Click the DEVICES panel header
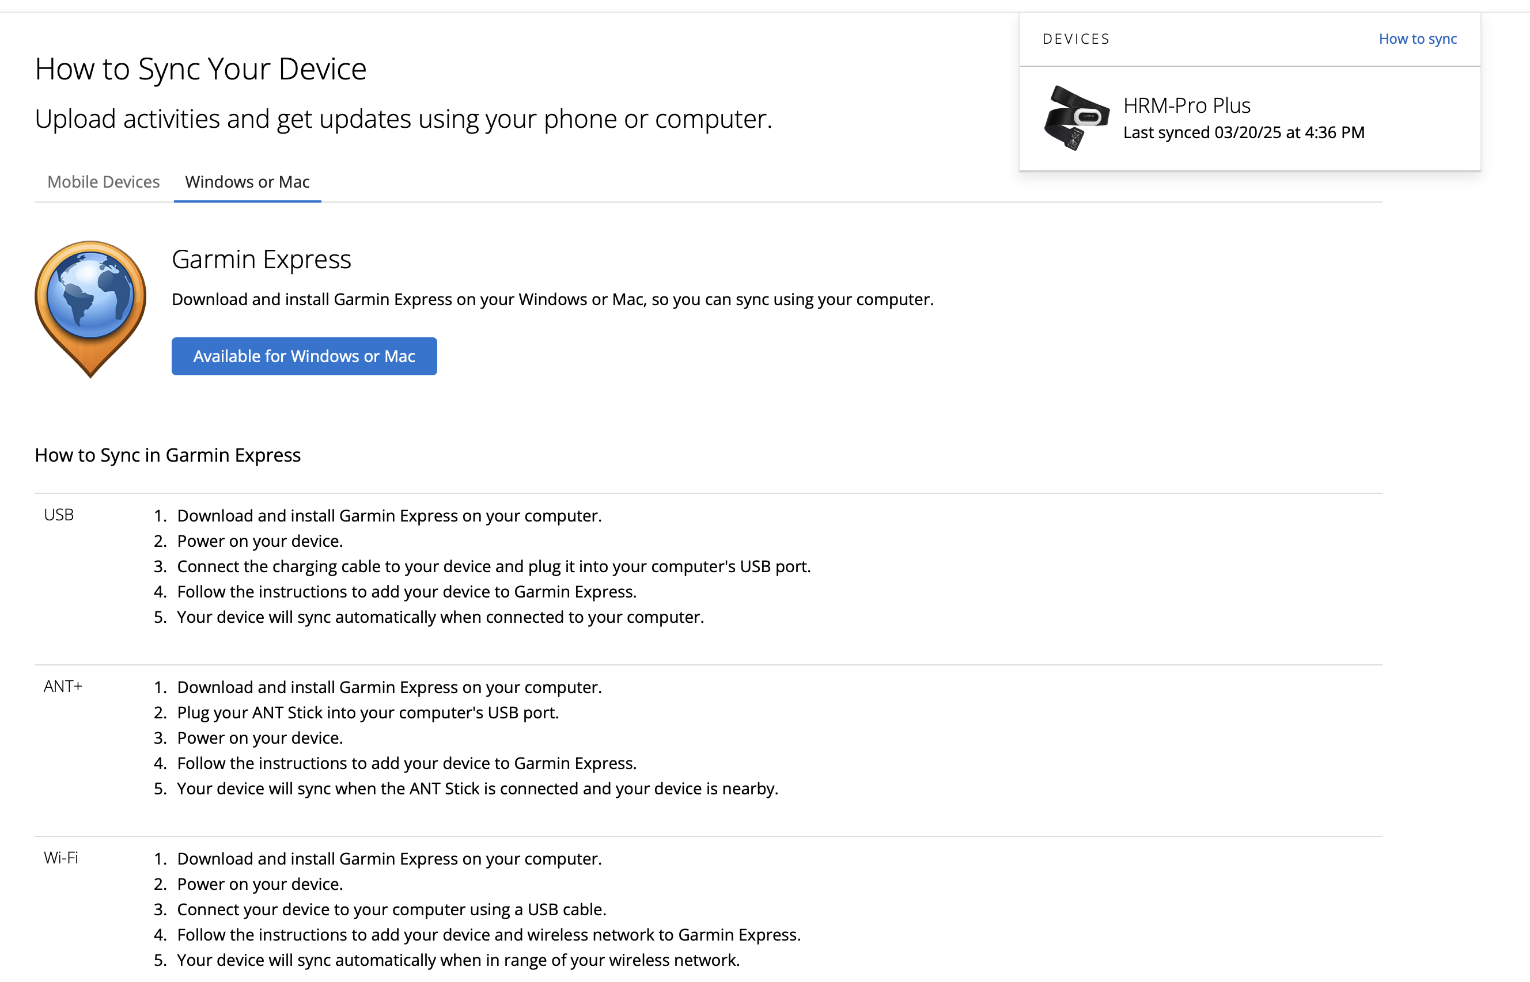 click(x=1075, y=39)
